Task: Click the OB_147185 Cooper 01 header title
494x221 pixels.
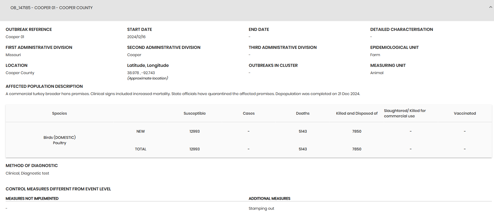Action: coord(51,8)
